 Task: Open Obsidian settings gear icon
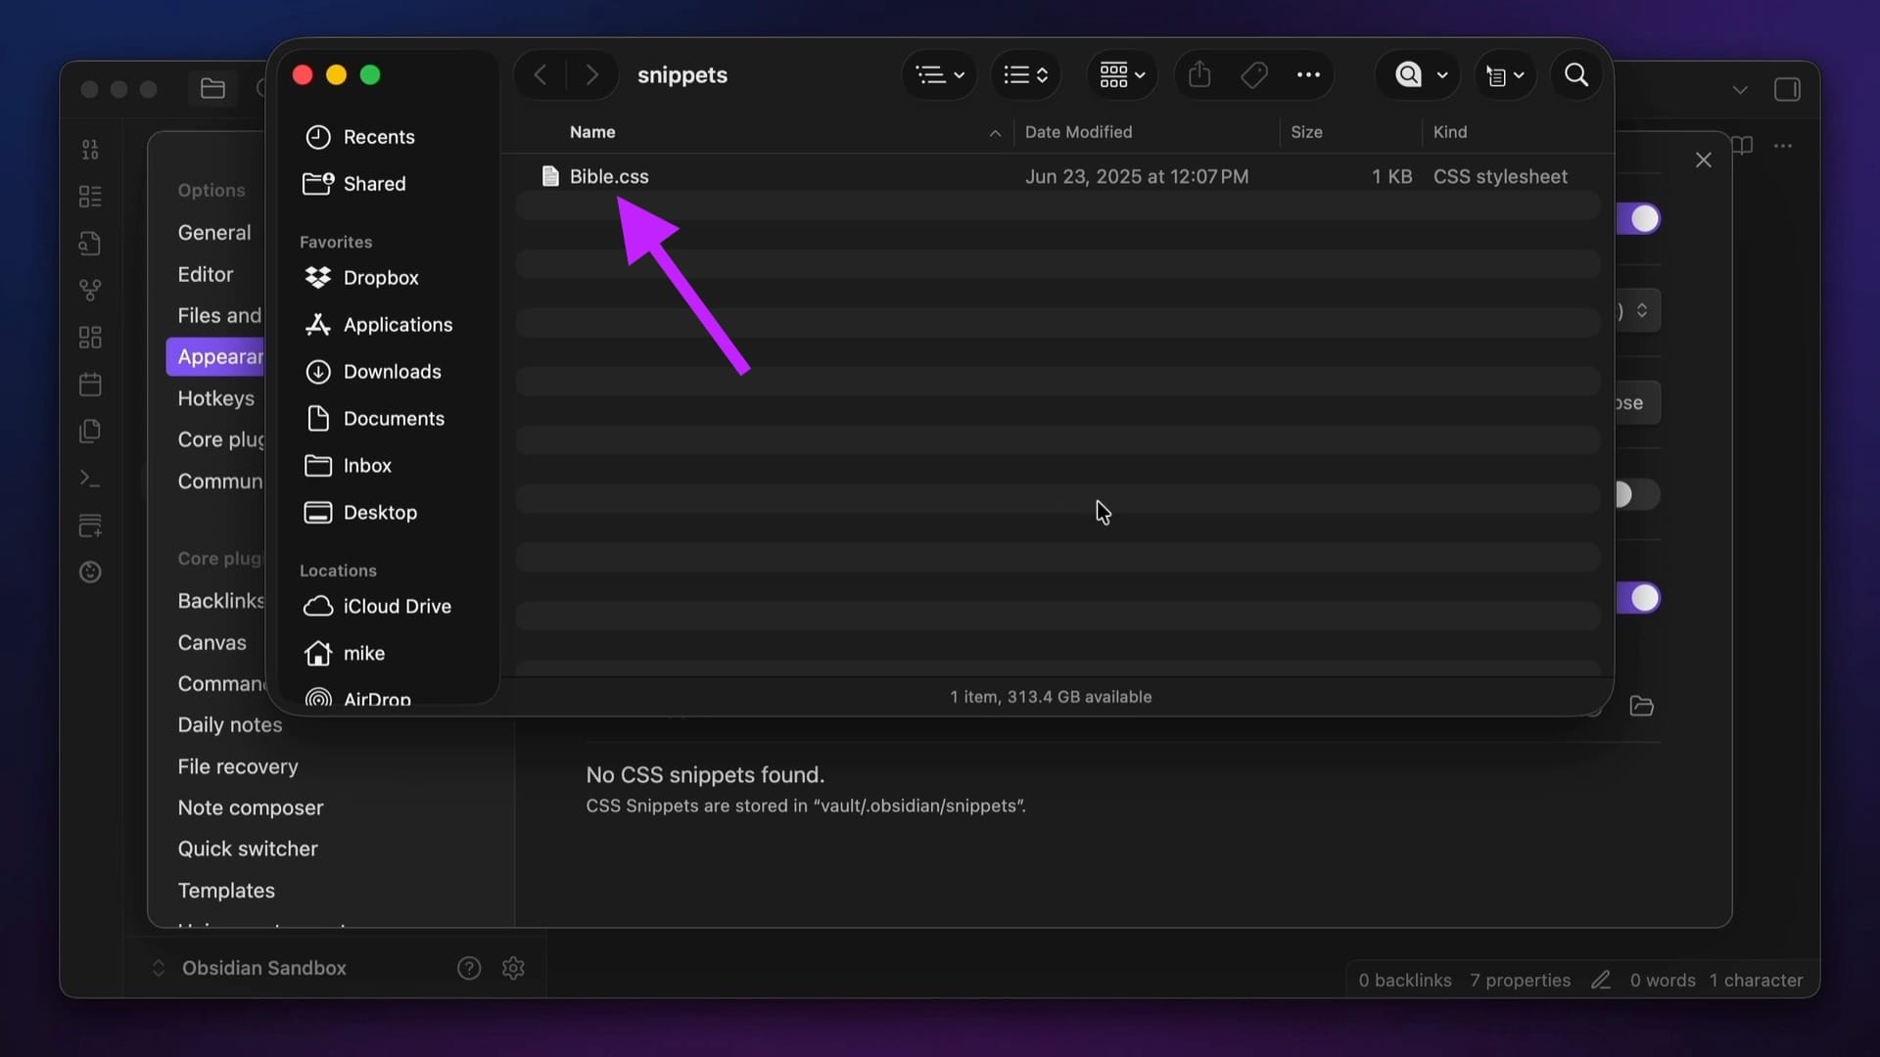pyautogui.click(x=513, y=968)
